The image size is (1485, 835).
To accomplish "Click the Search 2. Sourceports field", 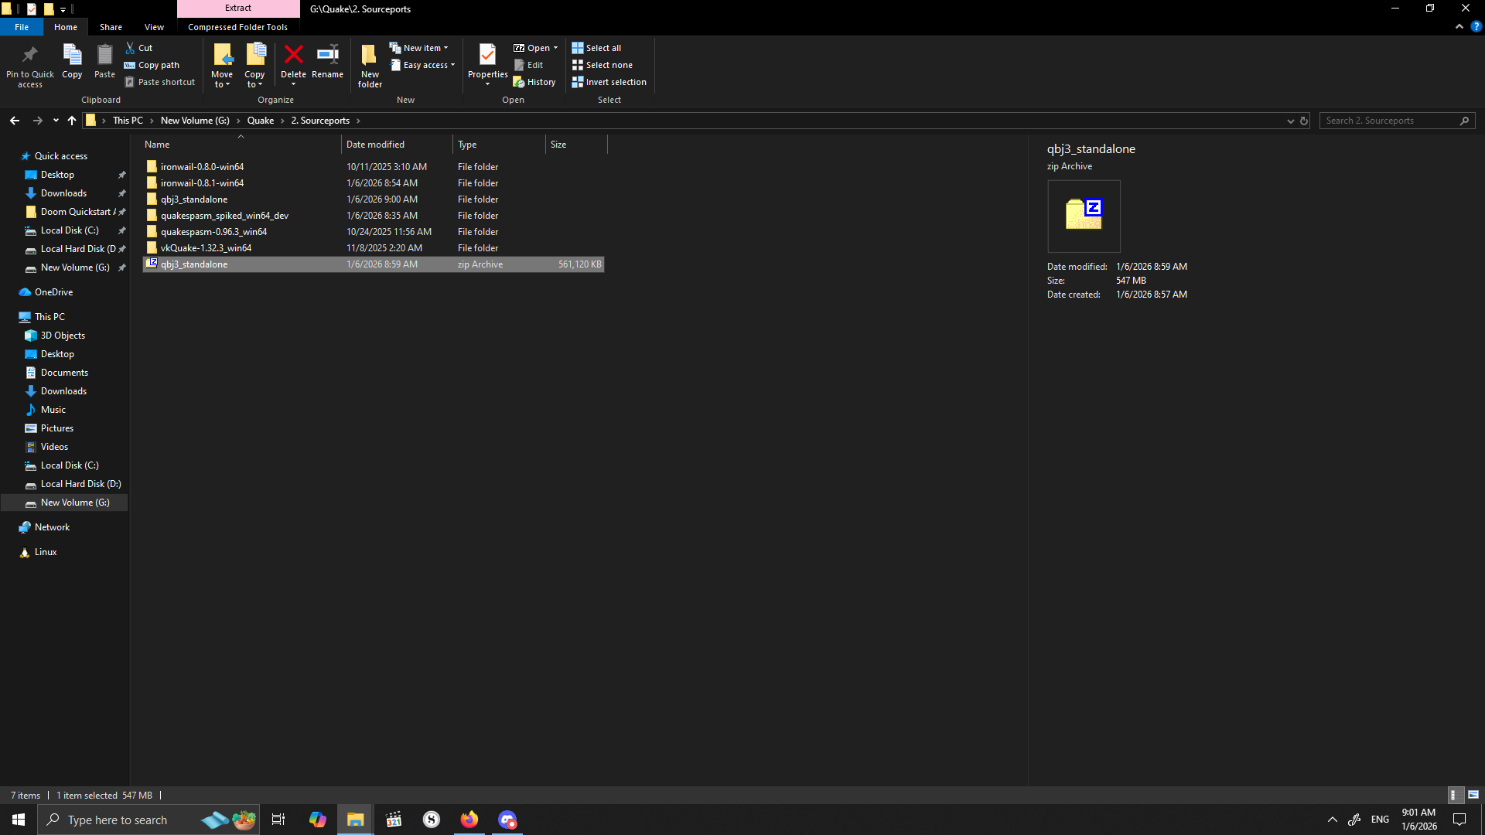I will [1388, 121].
